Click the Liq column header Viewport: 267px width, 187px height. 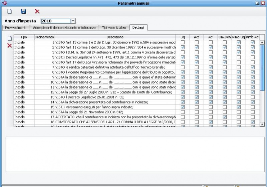click(183, 37)
